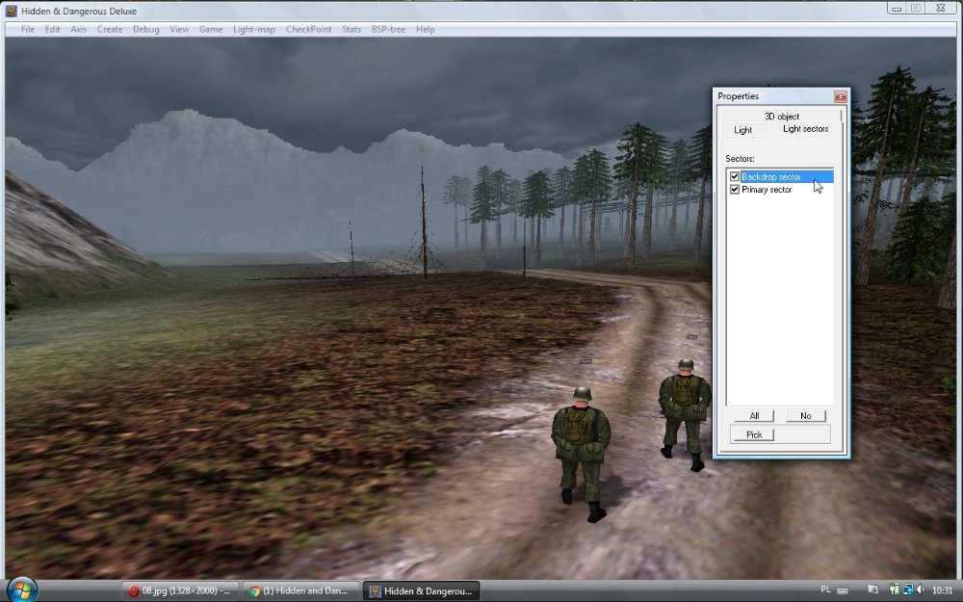This screenshot has height=602, width=963.
Task: Click the camera tray icon
Action: (x=872, y=589)
